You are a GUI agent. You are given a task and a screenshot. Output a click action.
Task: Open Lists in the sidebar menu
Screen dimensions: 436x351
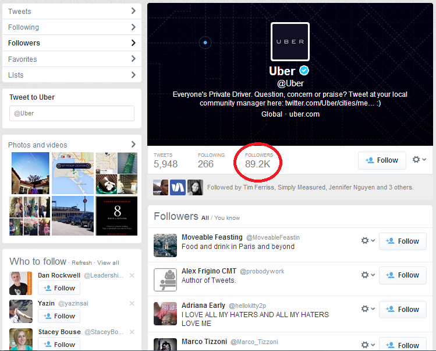coord(72,75)
